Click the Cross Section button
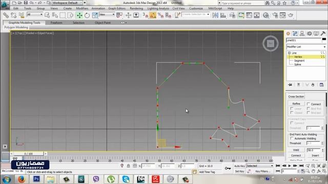The height and width of the screenshot is (184, 328). (x=296, y=97)
